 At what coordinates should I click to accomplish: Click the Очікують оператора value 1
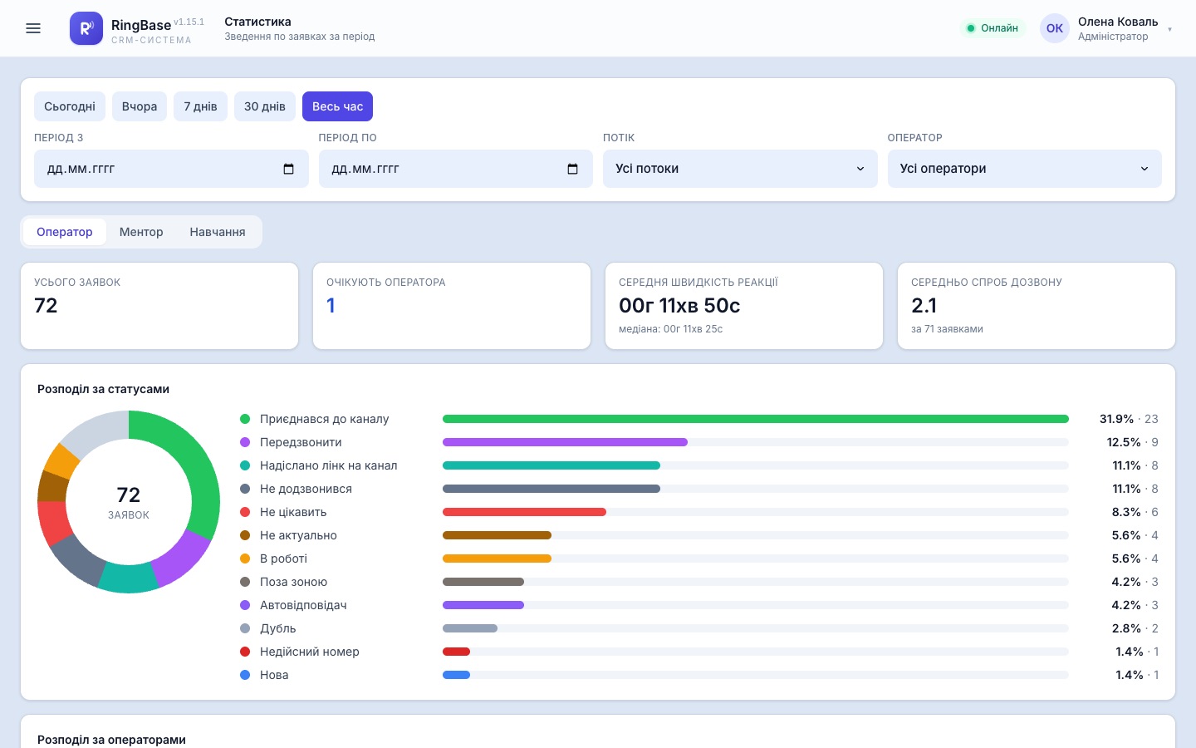[331, 306]
